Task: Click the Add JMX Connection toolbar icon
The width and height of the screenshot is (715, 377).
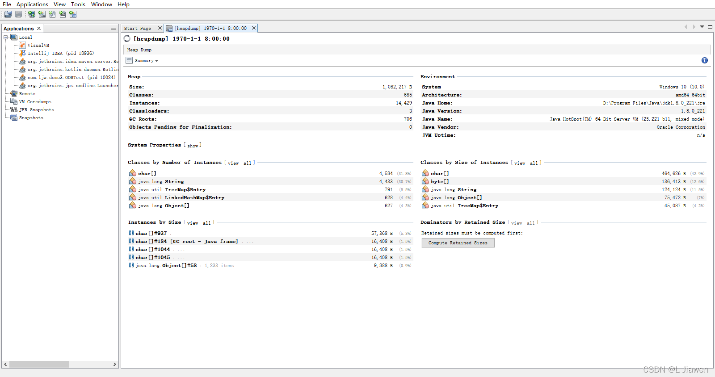Action: (42, 14)
